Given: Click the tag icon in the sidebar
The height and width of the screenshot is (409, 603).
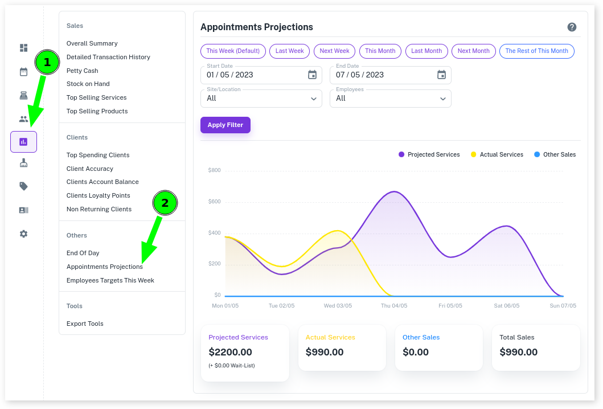Looking at the screenshot, I should tap(23, 186).
